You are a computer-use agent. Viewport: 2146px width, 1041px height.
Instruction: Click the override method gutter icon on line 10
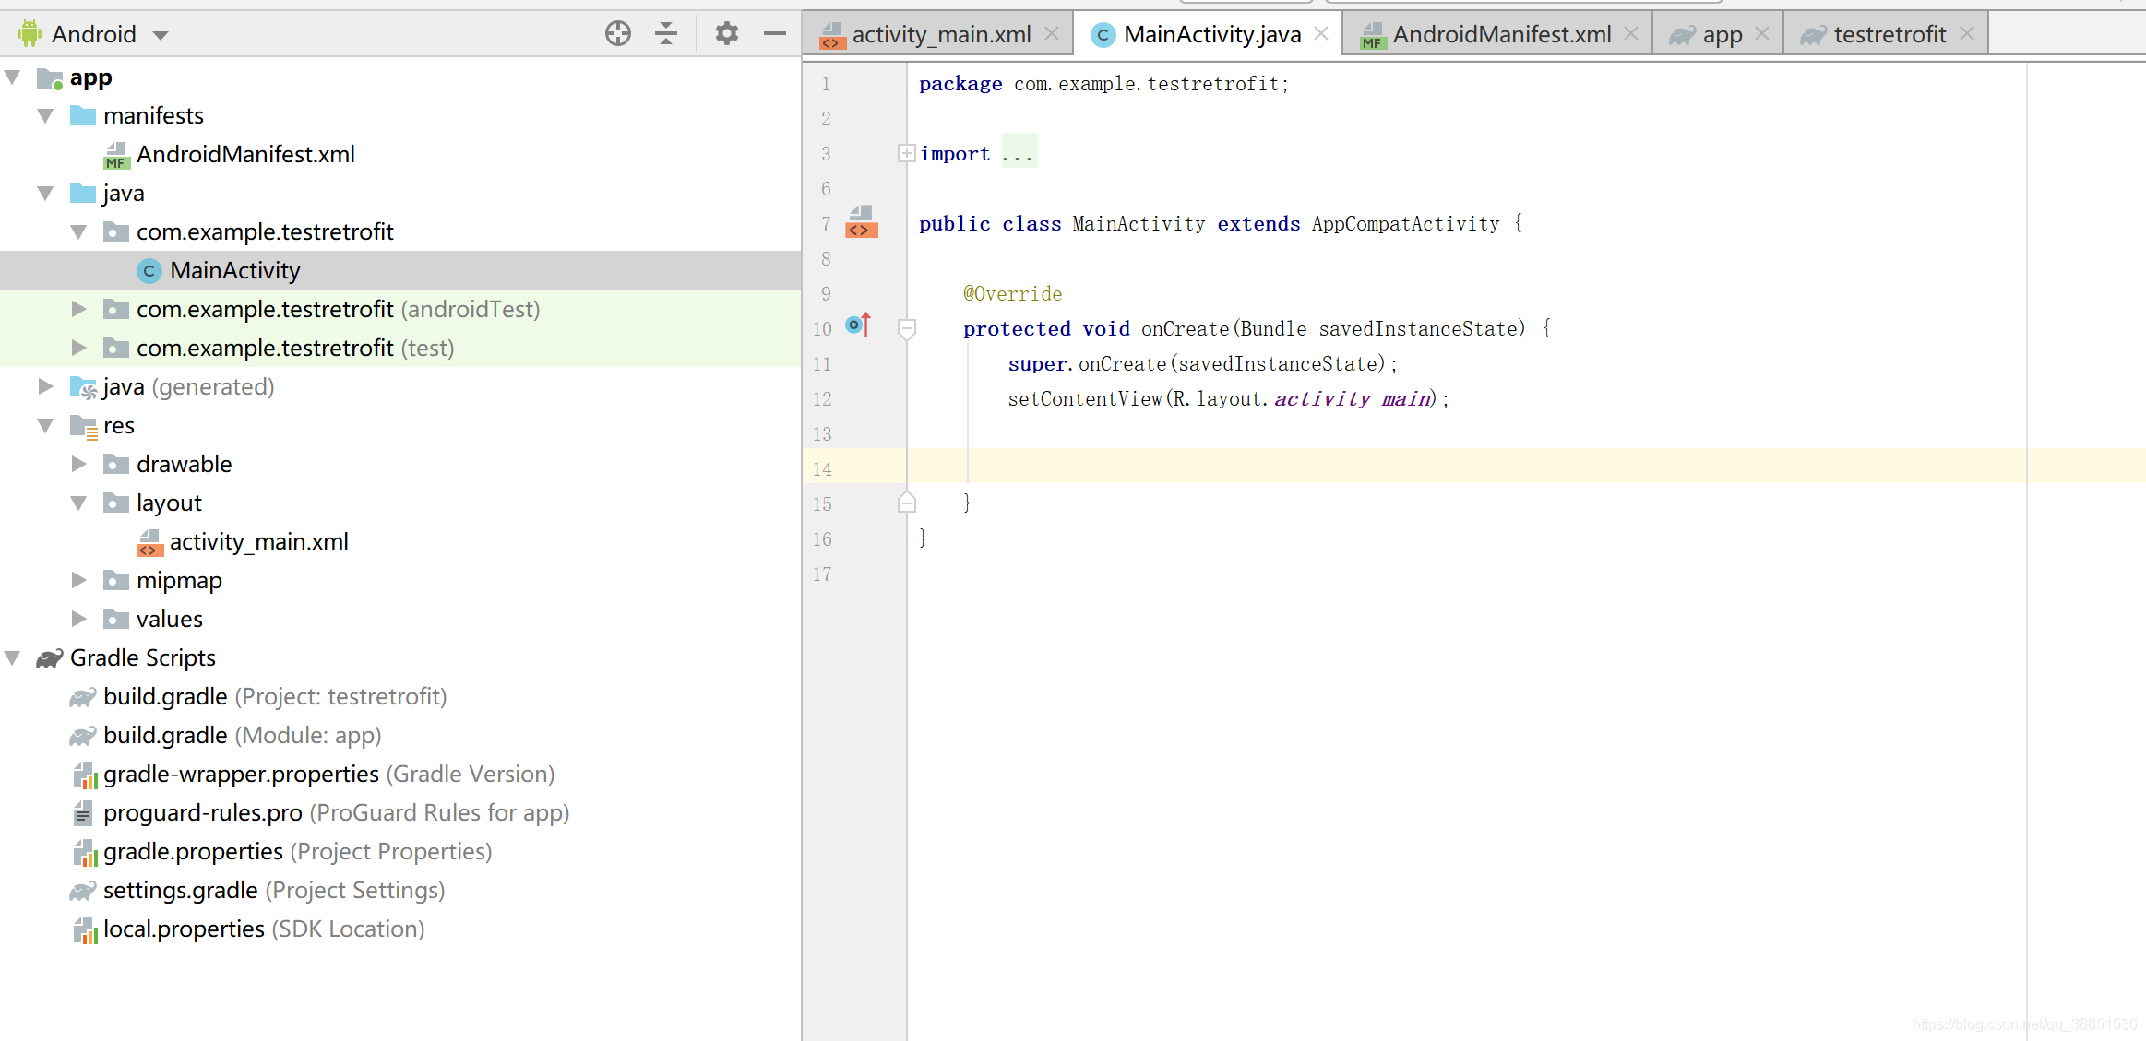857,325
